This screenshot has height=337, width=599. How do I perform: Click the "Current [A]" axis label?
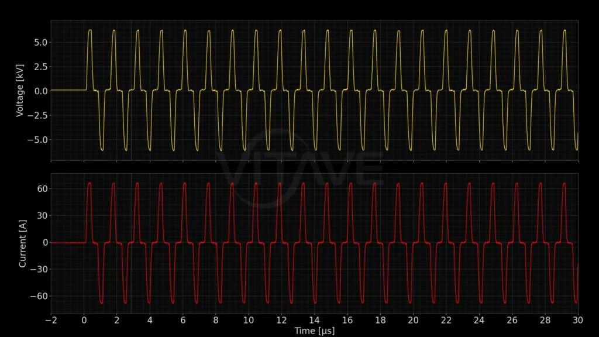click(23, 243)
